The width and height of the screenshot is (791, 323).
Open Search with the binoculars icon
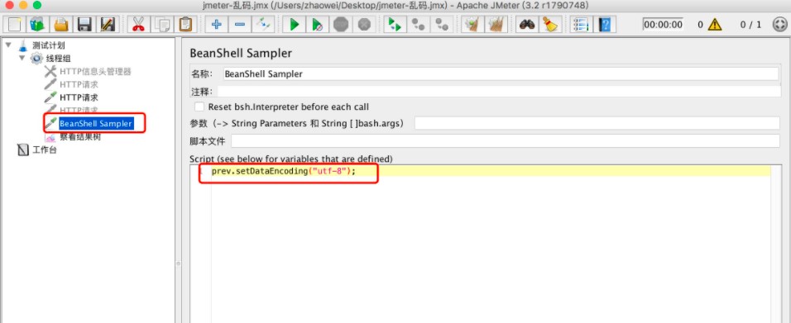point(527,24)
